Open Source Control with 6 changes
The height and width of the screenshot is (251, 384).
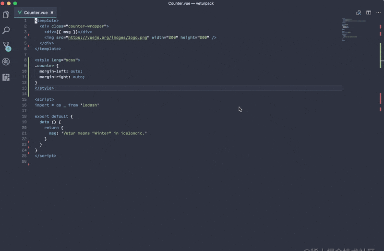pos(7,46)
